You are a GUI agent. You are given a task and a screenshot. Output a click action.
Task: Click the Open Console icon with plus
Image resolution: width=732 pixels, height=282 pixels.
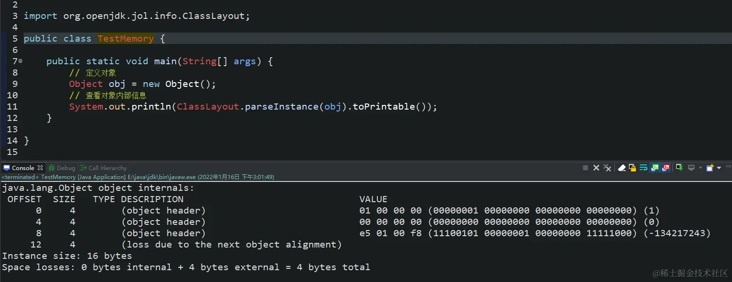tap(710, 168)
